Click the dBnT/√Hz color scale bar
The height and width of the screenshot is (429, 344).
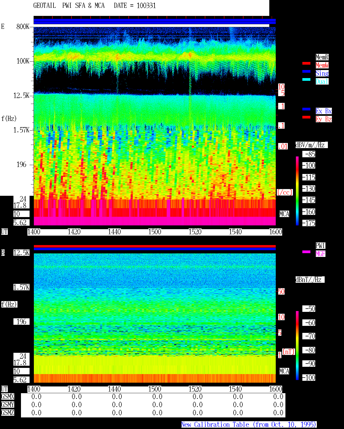[297, 346]
